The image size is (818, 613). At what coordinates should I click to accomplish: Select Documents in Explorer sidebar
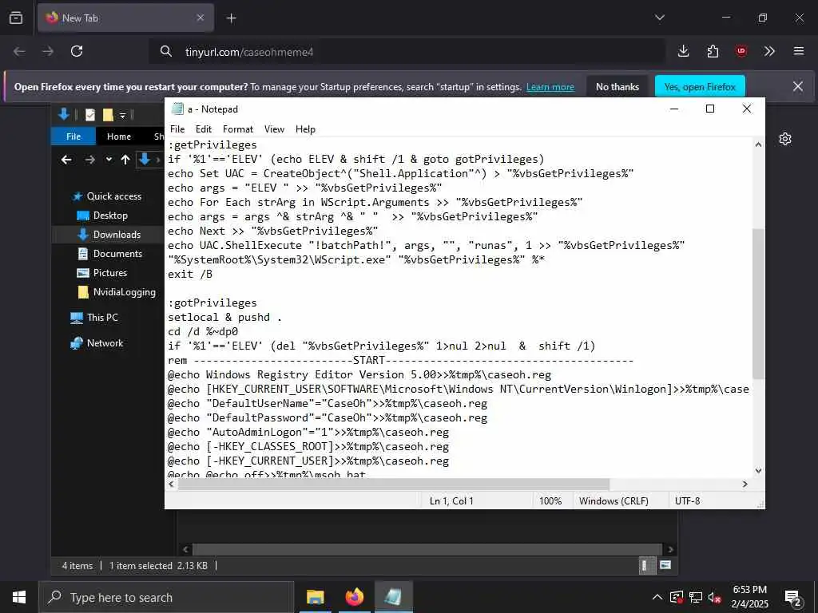109,254
